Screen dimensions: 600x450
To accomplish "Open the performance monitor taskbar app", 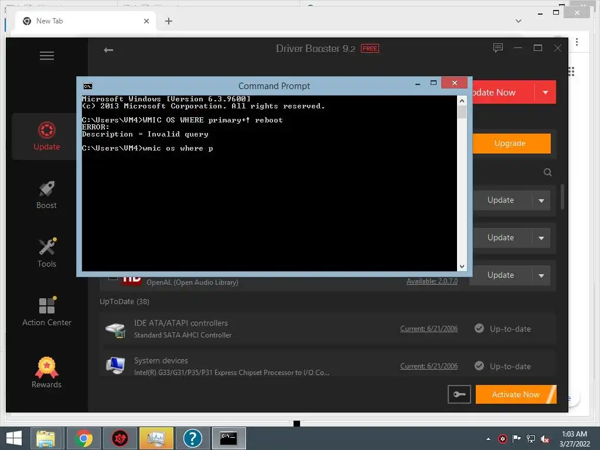I will (156, 438).
